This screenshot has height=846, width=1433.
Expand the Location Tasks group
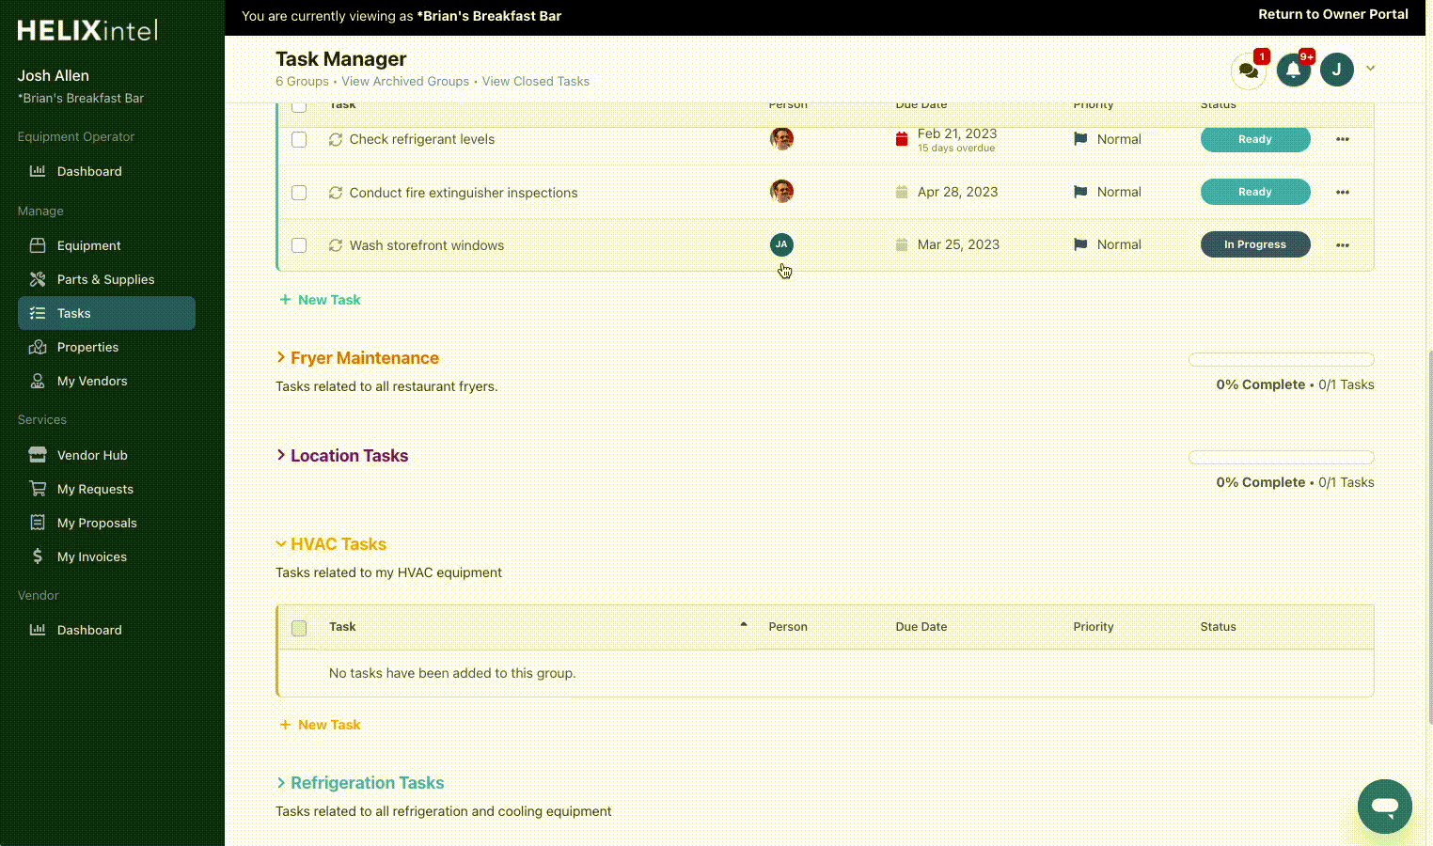pos(281,455)
